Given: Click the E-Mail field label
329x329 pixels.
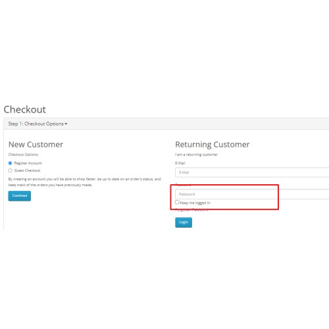Looking at the screenshot, I should [180, 163].
